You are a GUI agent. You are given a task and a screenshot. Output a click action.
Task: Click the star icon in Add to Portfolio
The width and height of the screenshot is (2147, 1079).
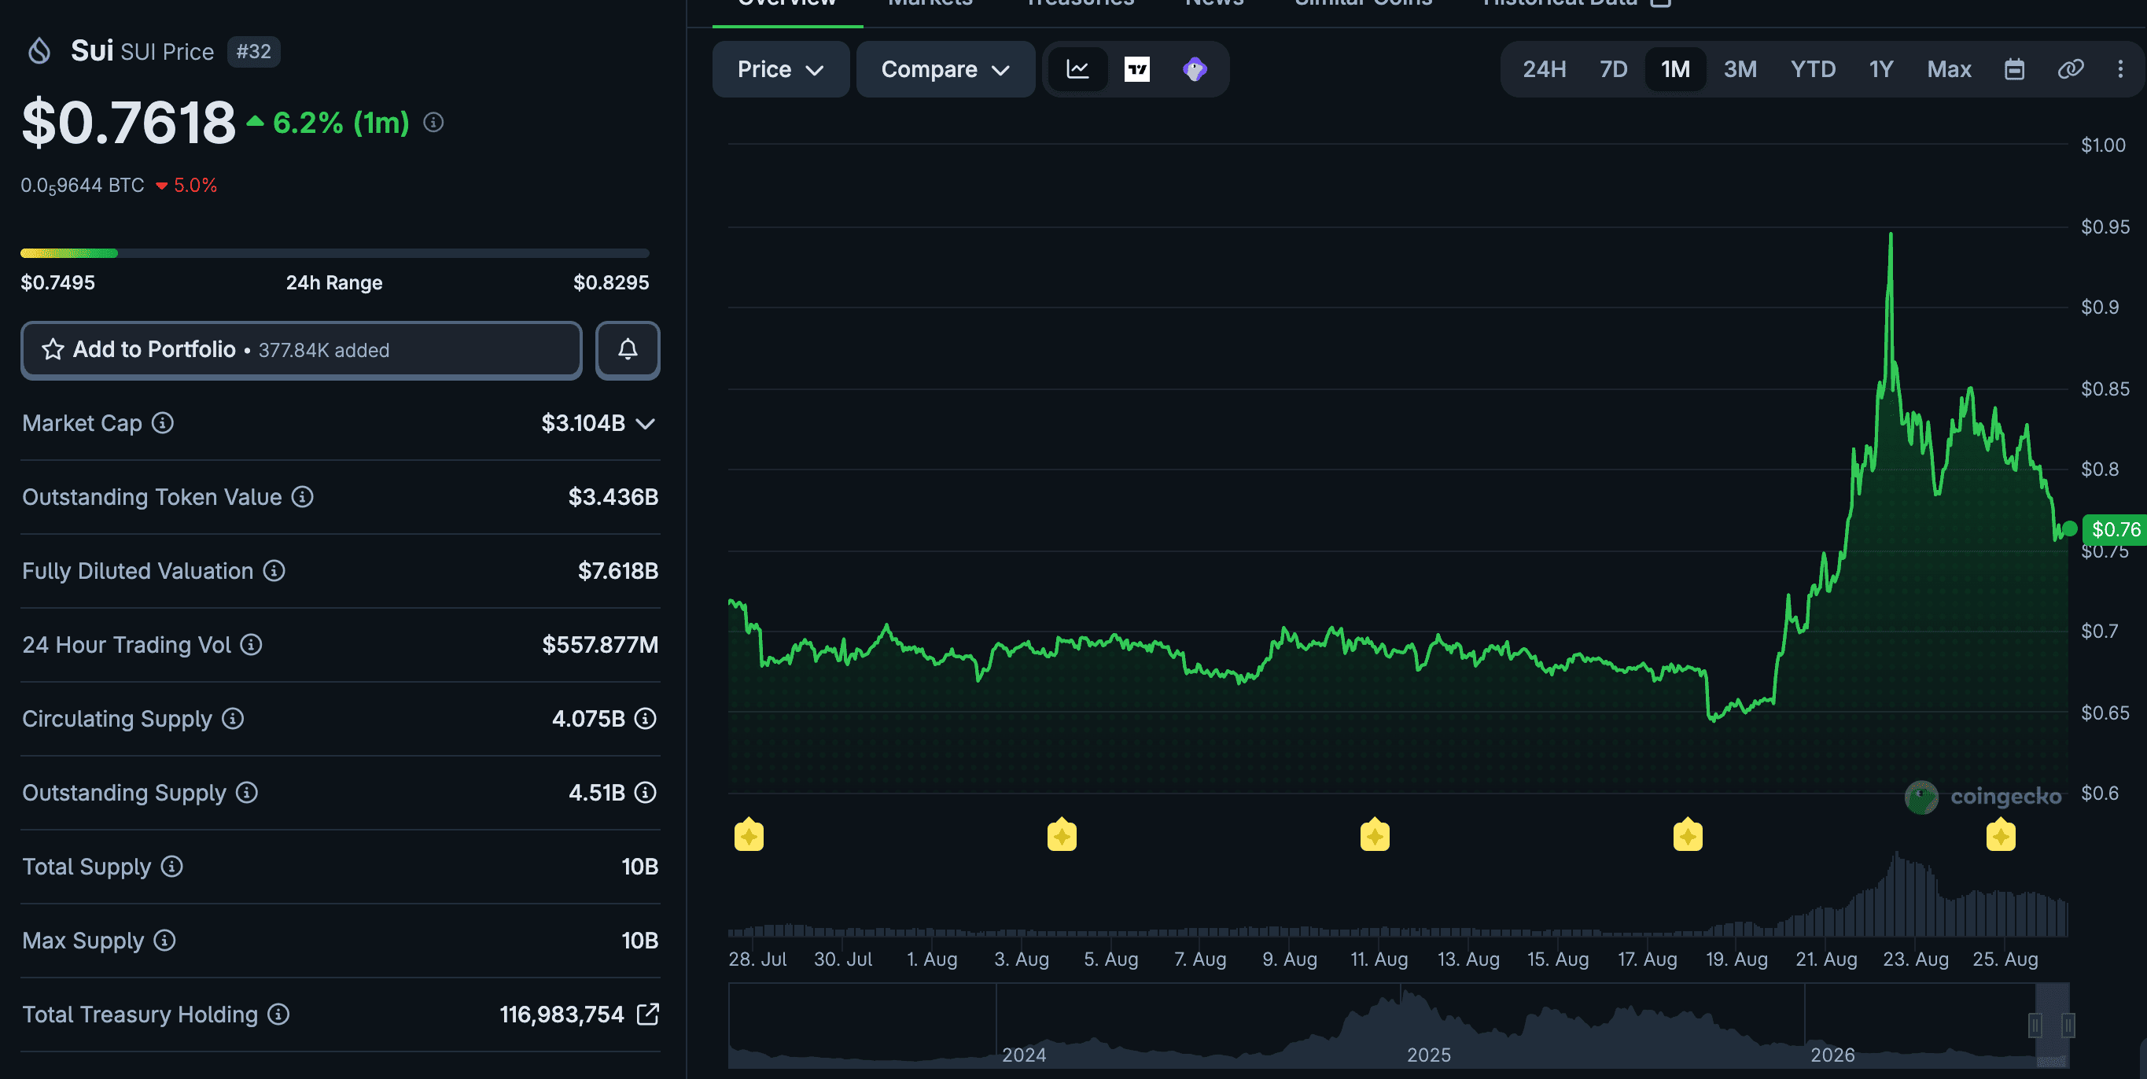pos(53,350)
